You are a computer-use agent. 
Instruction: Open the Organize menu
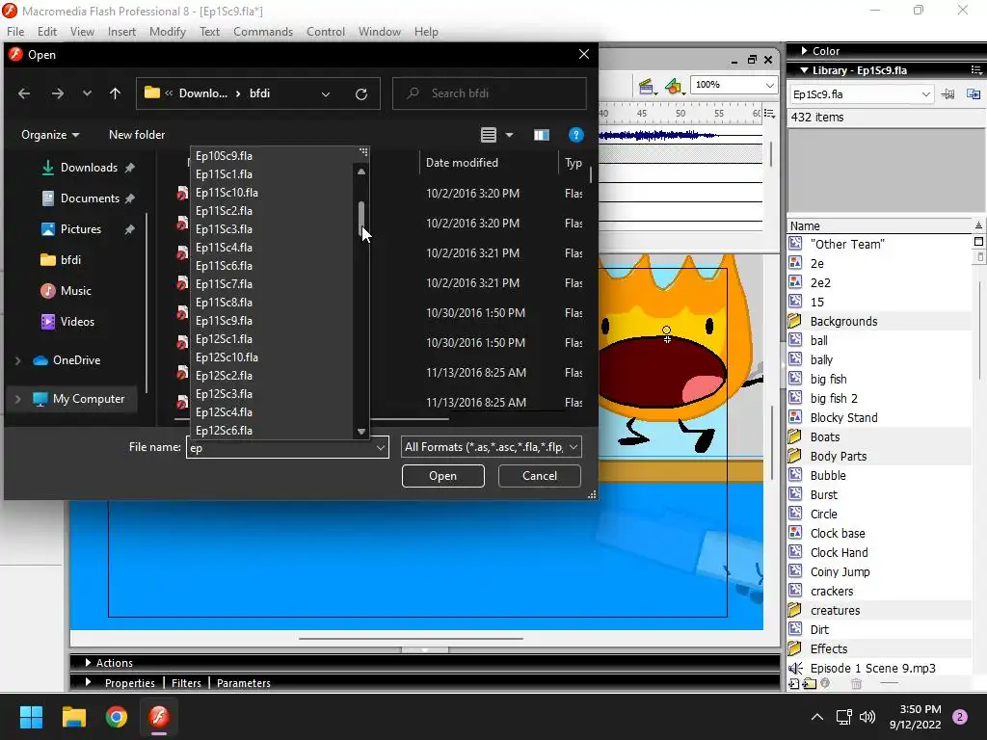coord(50,135)
